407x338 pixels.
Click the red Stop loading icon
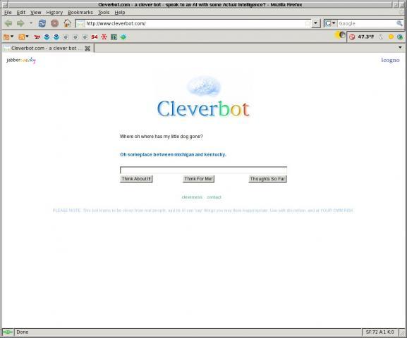point(54,23)
